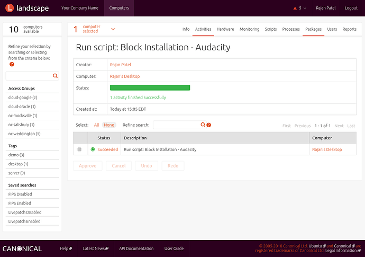365x257 pixels.
Task: Click the sidebar search magnifier icon
Action: tap(55, 76)
